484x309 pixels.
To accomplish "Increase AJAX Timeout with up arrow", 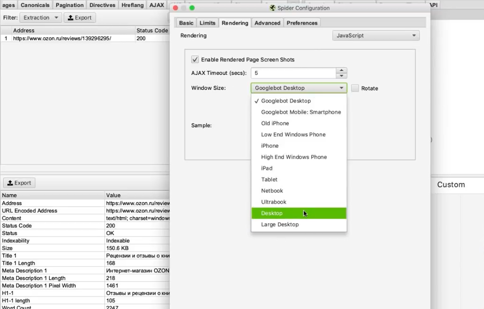I will 341,70.
